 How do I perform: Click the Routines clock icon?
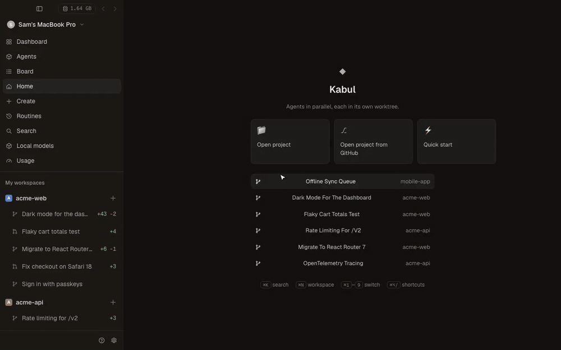point(9,116)
